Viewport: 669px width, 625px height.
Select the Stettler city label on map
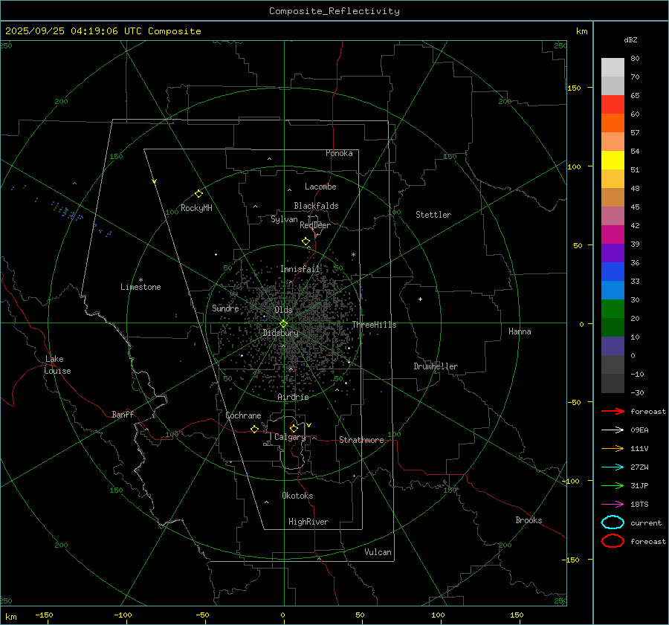pyautogui.click(x=433, y=215)
